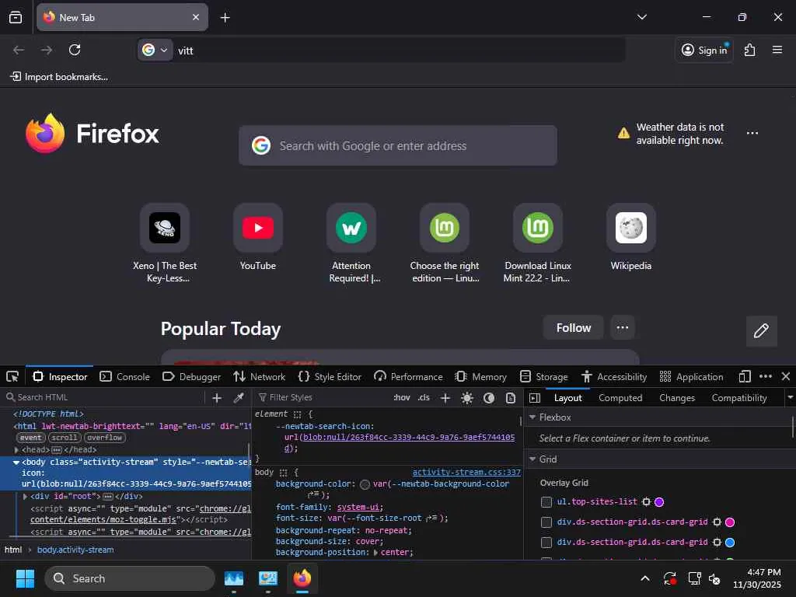This screenshot has height=597, width=796.
Task: Click the background-color swatch in body rule
Action: point(365,485)
